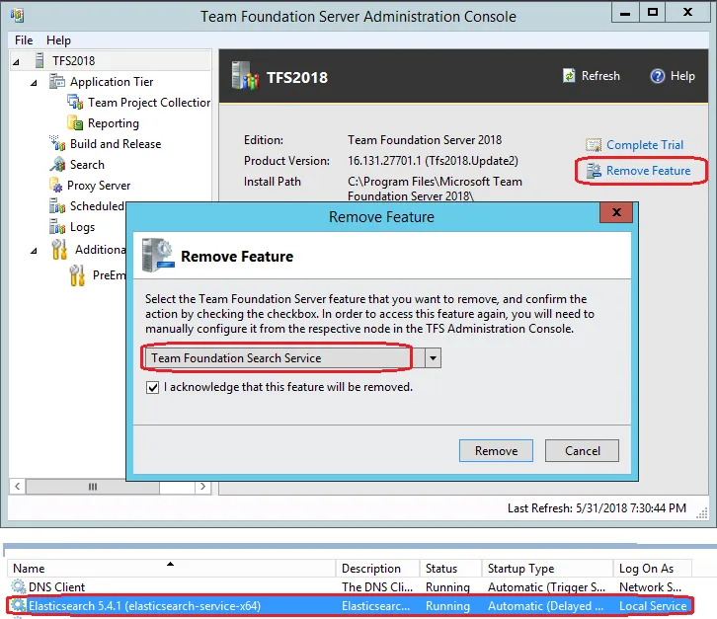Click the Startup Type column header
Viewport: 717px width, 619px height.
click(x=547, y=569)
